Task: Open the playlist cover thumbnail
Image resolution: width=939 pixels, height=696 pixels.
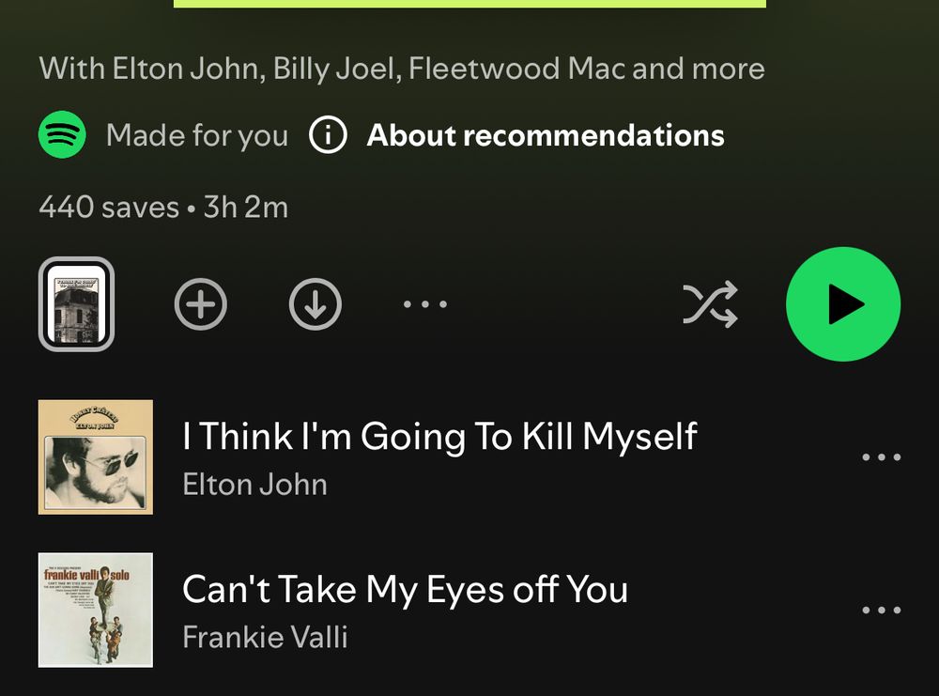Action: click(x=76, y=303)
